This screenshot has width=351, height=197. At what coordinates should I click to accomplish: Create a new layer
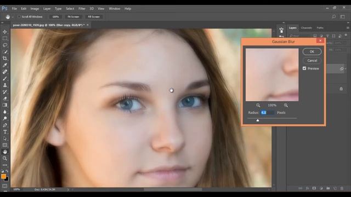(335, 188)
